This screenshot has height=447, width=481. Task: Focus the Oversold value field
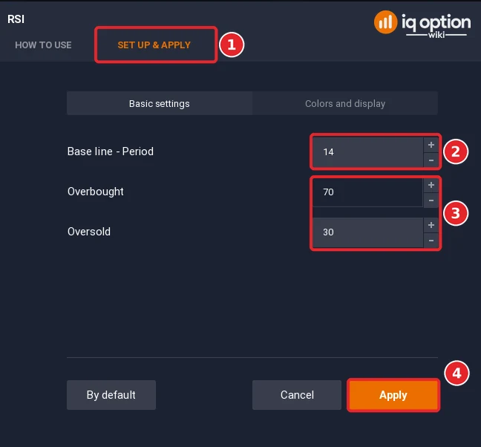point(368,232)
